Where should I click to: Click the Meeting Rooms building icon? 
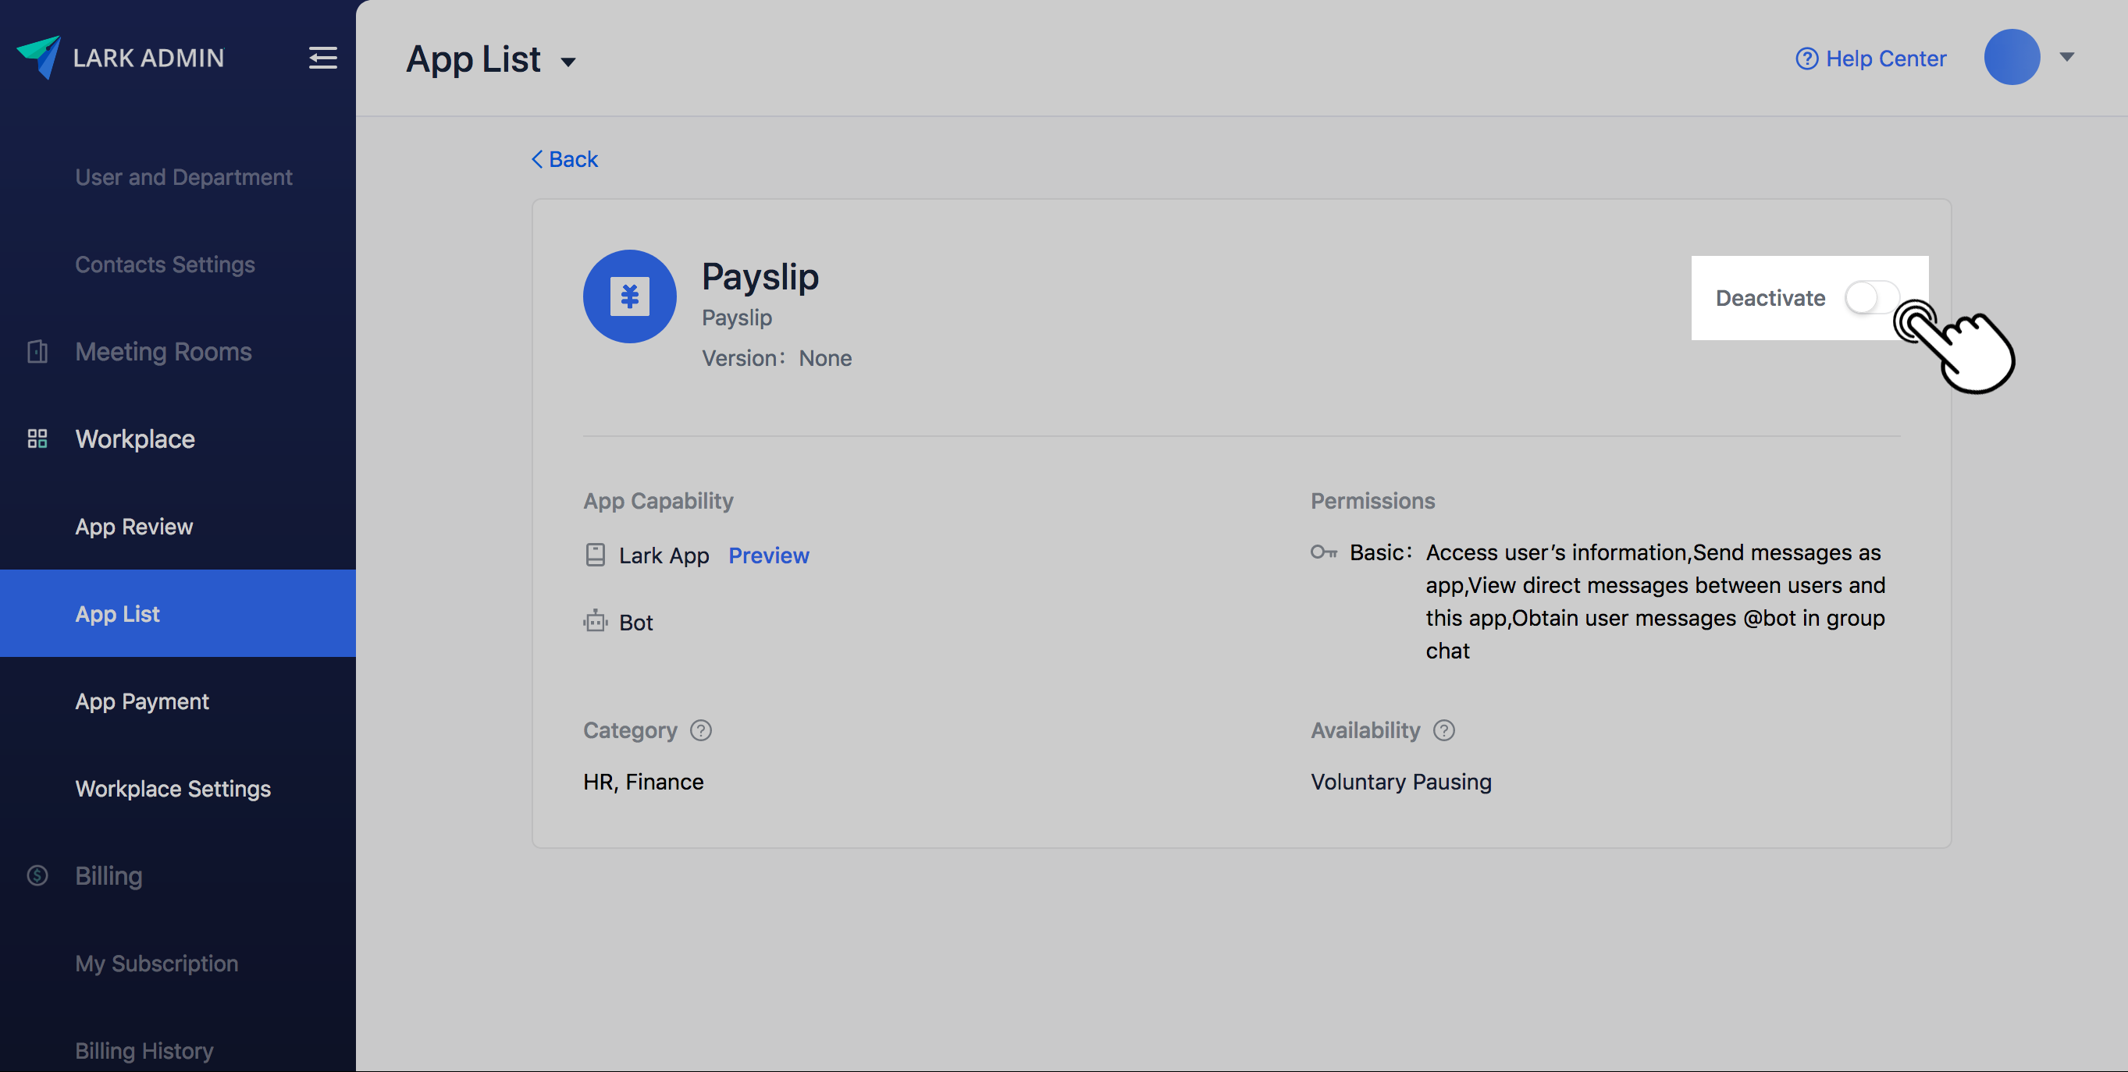click(37, 352)
